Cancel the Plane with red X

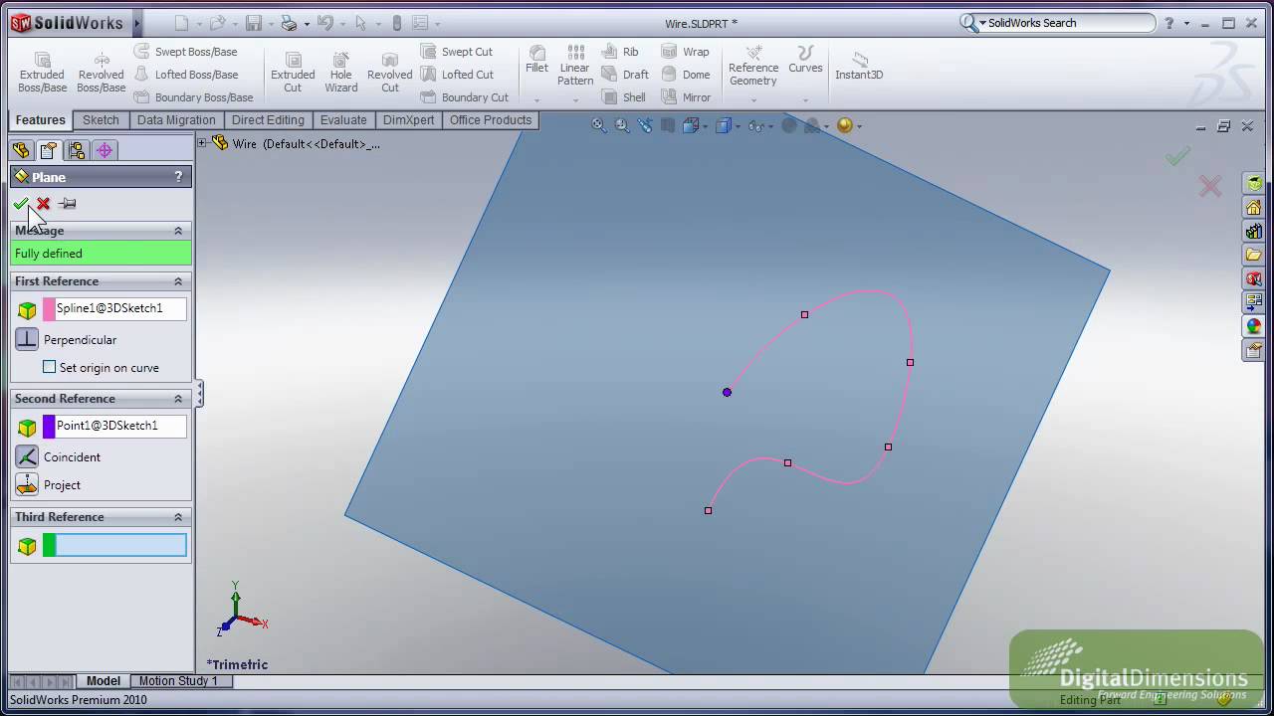coord(43,204)
